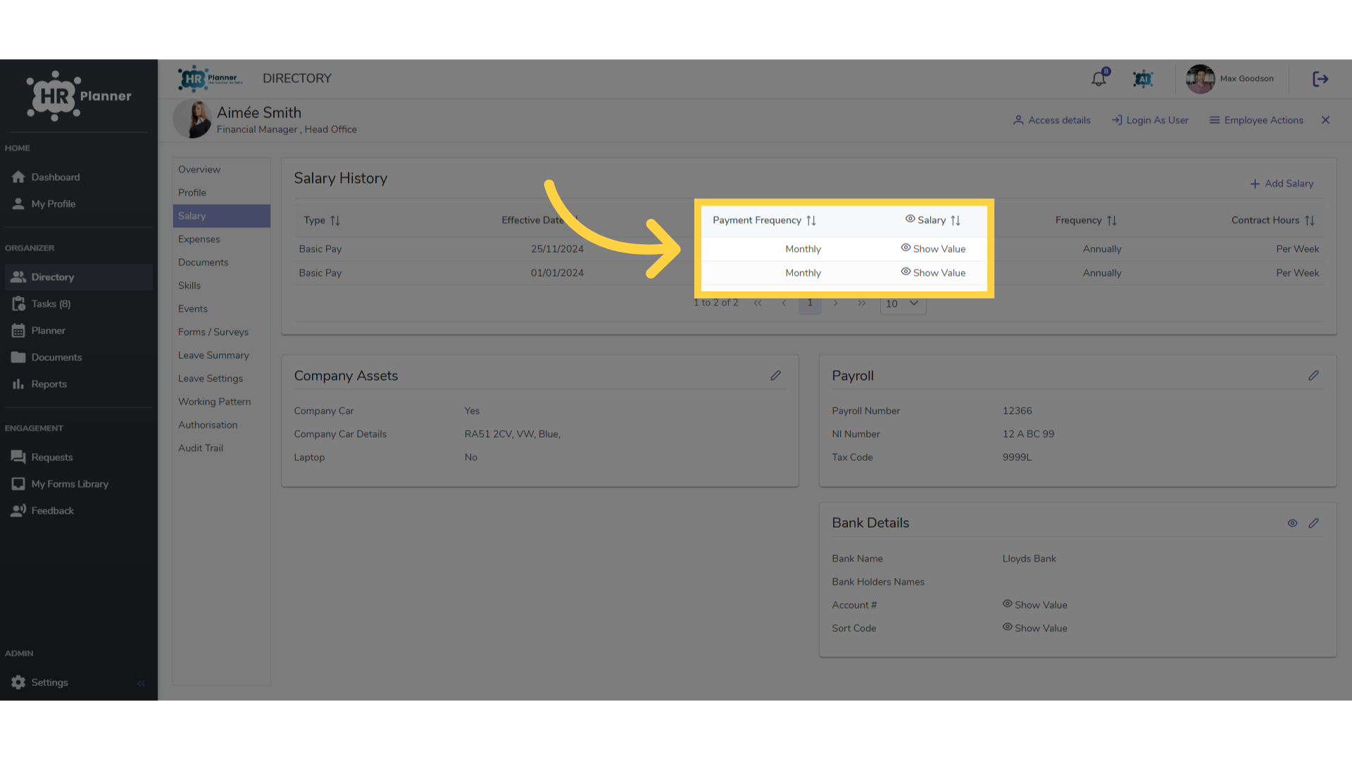
Task: Collapse the sidebar with double chevron
Action: pos(141,683)
